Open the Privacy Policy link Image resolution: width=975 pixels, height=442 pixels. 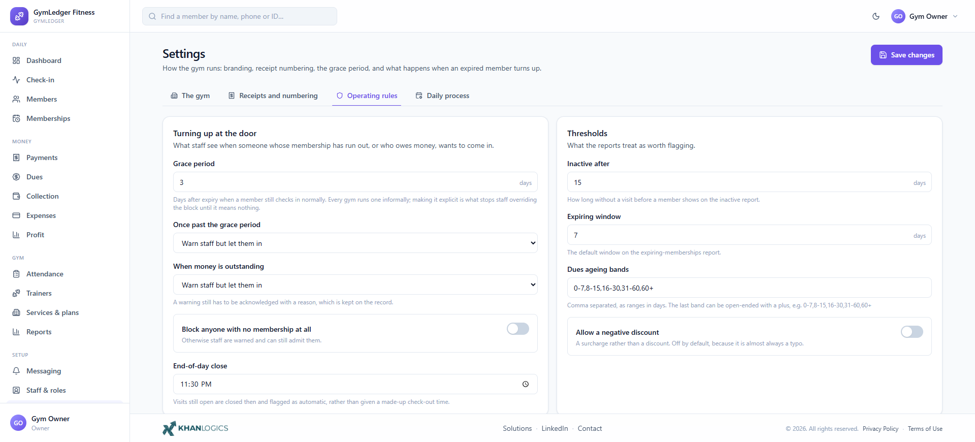pyautogui.click(x=881, y=429)
